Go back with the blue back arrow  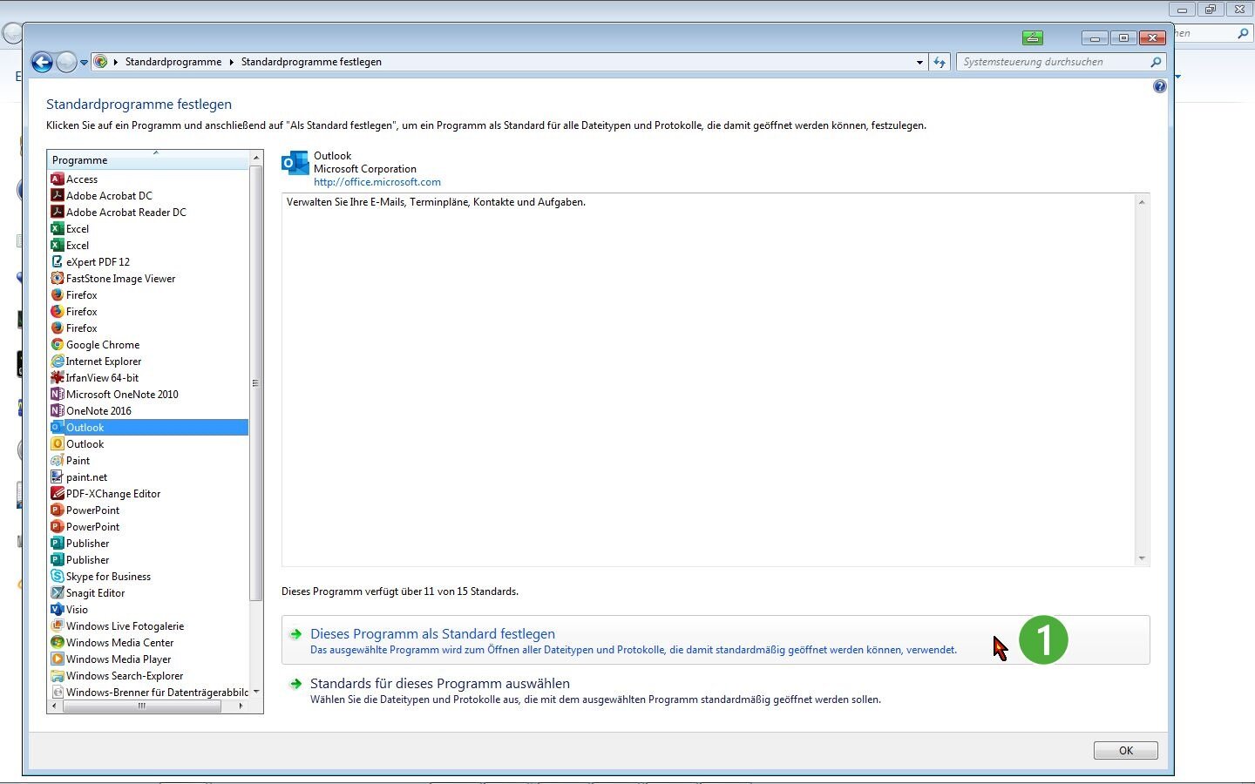click(42, 62)
